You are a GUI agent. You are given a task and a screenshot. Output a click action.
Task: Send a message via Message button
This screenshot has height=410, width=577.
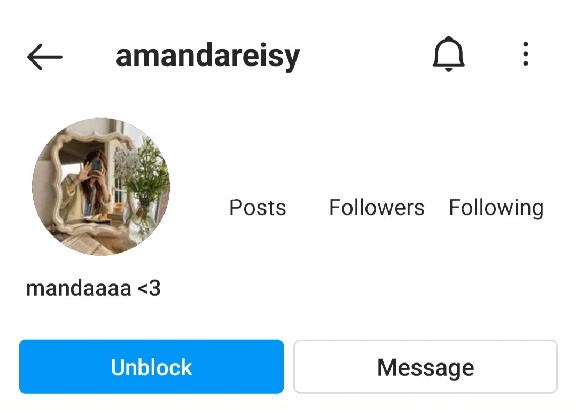[x=425, y=367]
